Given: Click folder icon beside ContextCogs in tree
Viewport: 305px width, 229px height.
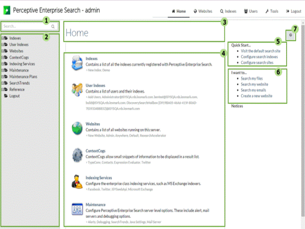Looking at the screenshot, I should pos(6,58).
